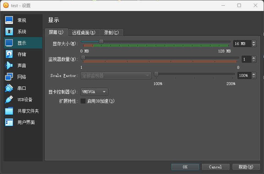This screenshot has height=174, width=264.
Task: Open the USB设备 settings icon
Action: coord(9,100)
